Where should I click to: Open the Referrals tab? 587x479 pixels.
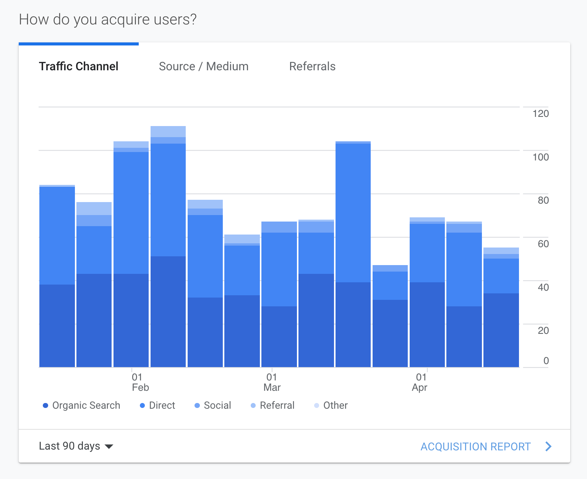(x=312, y=66)
